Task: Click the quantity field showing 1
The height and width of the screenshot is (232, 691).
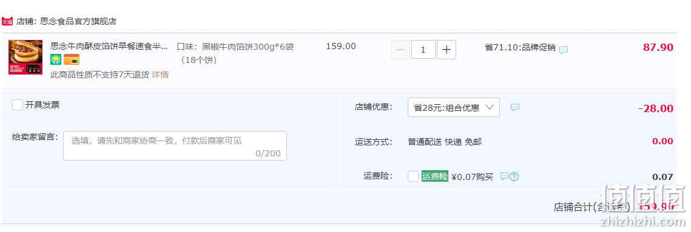Action: pyautogui.click(x=423, y=50)
